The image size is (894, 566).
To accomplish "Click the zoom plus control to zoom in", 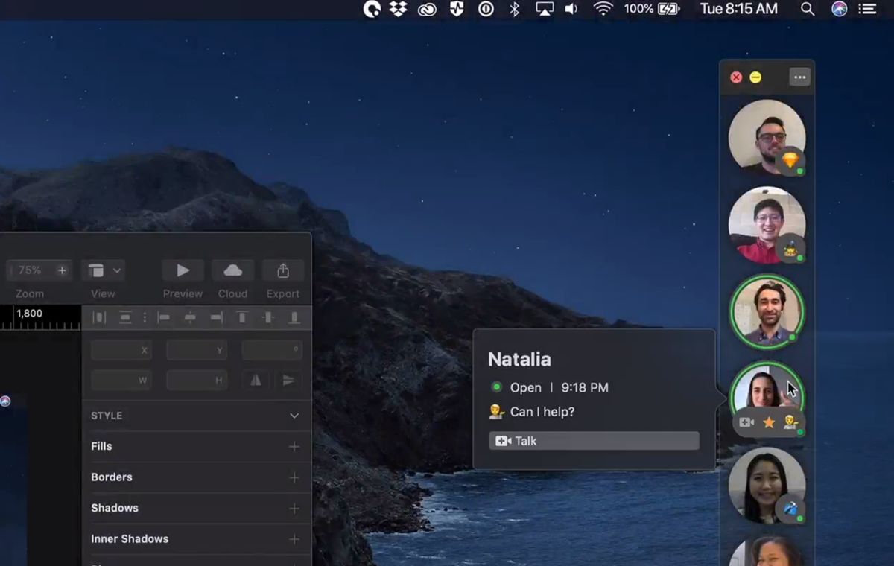I will pyautogui.click(x=61, y=270).
